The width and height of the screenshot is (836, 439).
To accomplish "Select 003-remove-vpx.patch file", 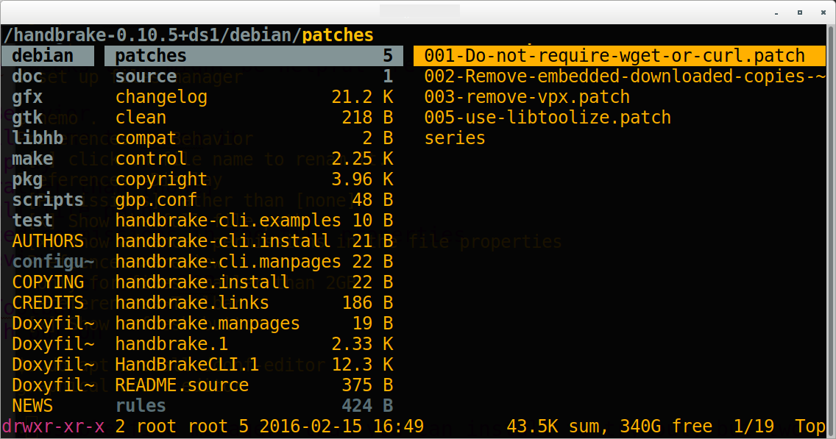I will tap(527, 97).
